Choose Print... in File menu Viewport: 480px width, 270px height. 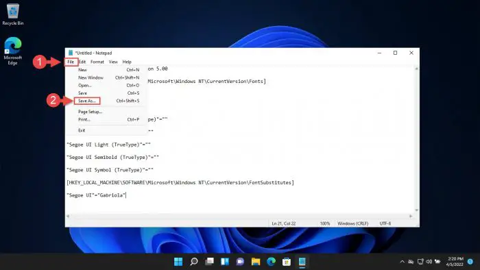coord(106,119)
